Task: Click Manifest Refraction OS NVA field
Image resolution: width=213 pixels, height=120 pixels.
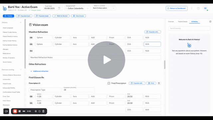Action: click(x=152, y=44)
